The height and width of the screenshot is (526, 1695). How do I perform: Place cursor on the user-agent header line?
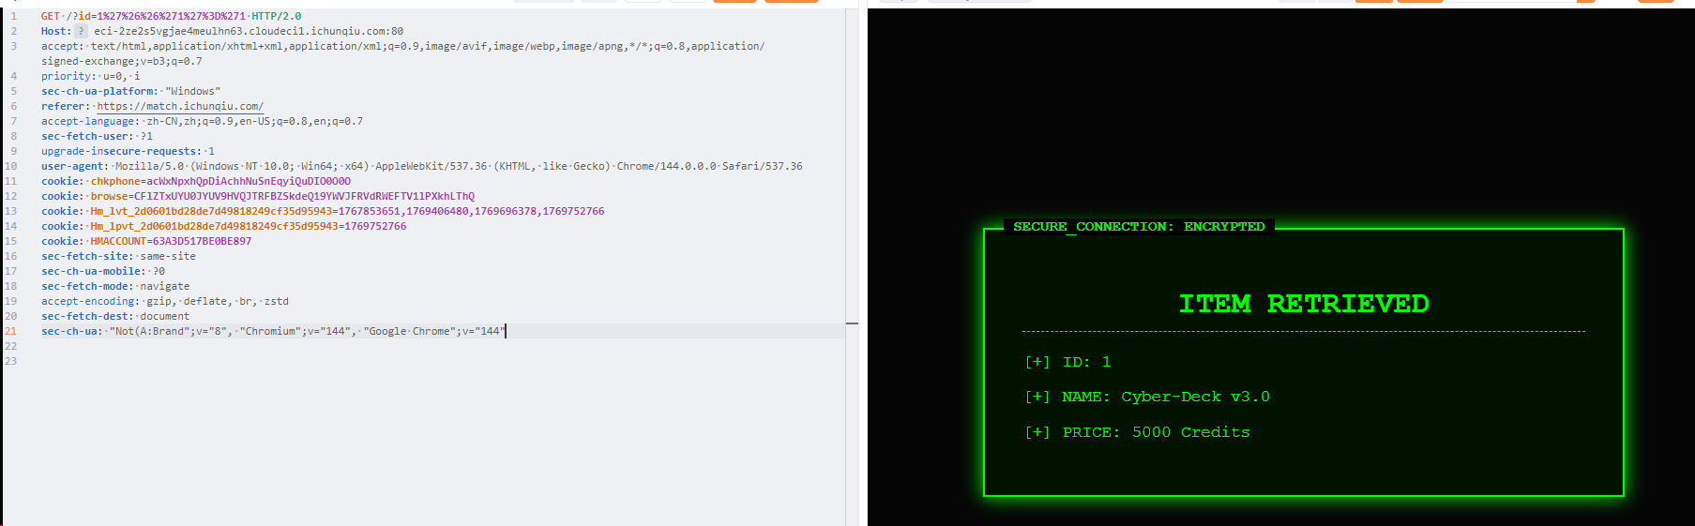(421, 166)
